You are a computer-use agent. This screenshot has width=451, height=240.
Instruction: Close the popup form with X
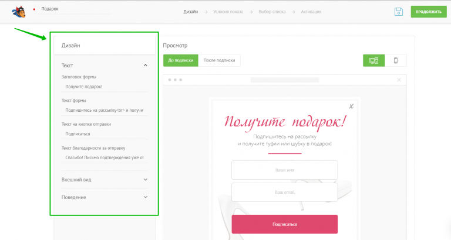(351, 107)
